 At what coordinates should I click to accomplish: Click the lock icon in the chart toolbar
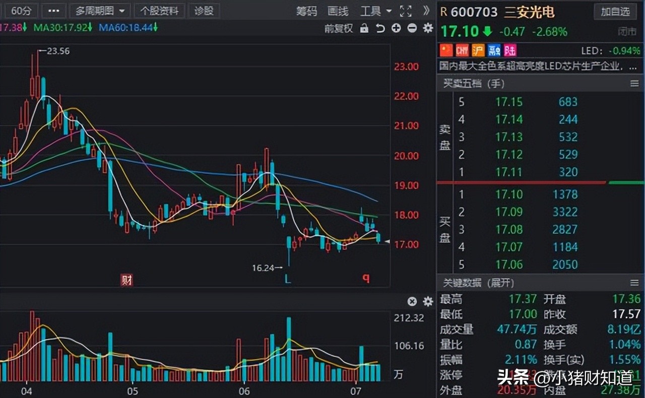tap(364, 29)
